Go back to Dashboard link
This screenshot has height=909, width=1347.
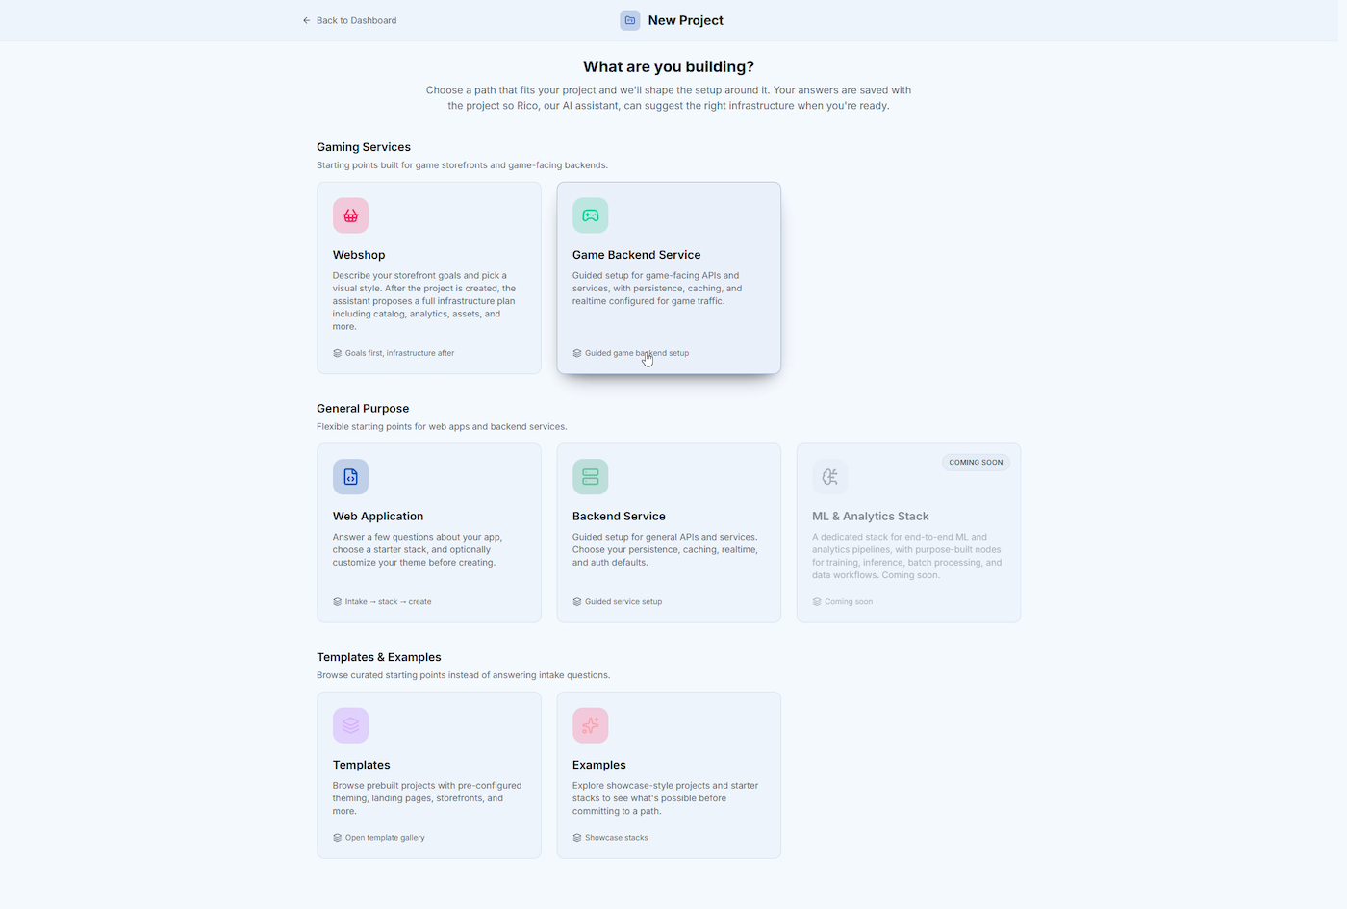(356, 20)
